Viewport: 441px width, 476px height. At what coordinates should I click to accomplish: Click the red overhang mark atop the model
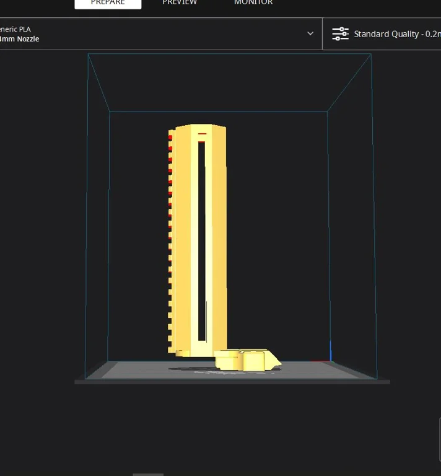pyautogui.click(x=202, y=133)
